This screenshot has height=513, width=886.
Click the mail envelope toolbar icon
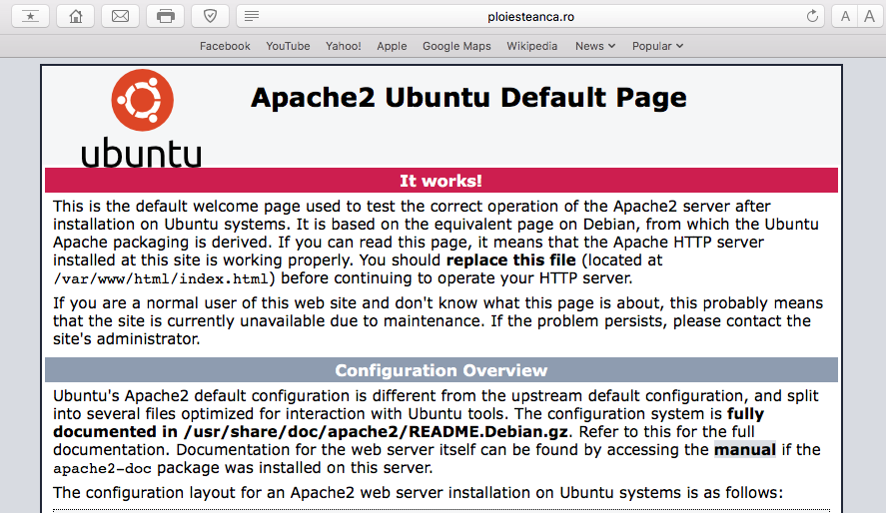[x=120, y=16]
